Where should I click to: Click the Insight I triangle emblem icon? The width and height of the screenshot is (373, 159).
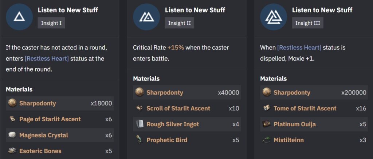[x=19, y=17]
